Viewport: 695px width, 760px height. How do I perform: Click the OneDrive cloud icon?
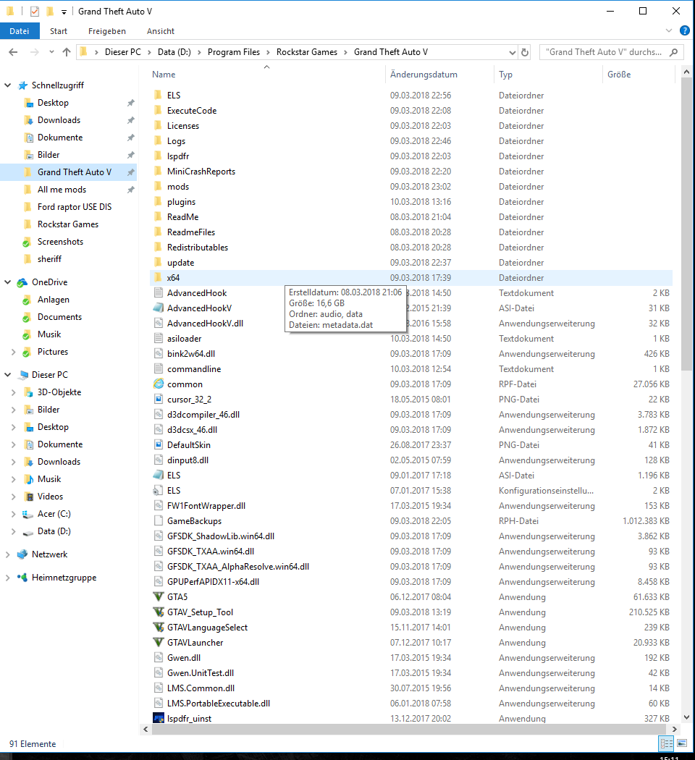[22, 282]
